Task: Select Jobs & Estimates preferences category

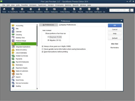Action: tap(24, 53)
